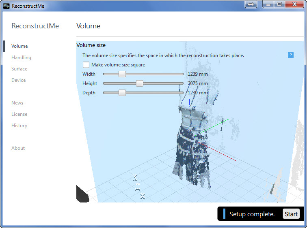
Task: Select Volume in the sidebar
Action: coord(19,46)
